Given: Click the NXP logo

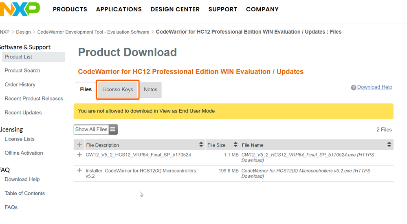Looking at the screenshot, I should (x=20, y=9).
